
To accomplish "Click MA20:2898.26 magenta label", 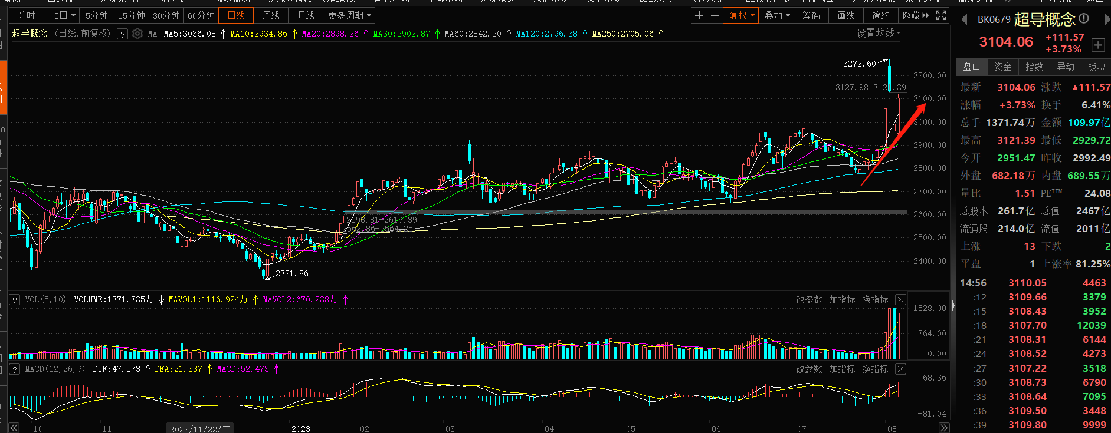I will coord(330,34).
